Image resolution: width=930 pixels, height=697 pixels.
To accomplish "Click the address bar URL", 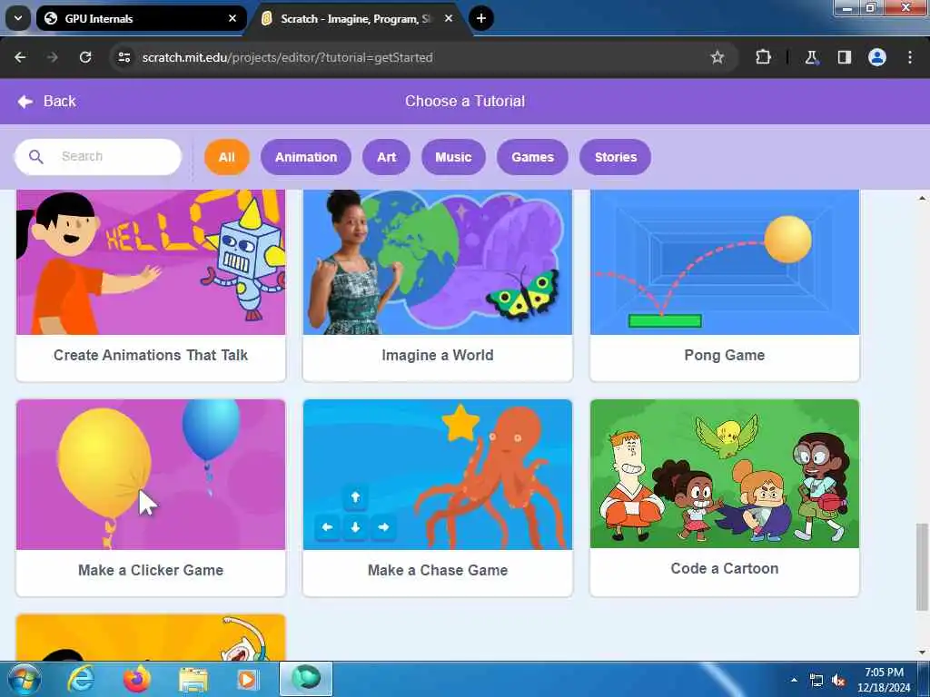I will (x=287, y=57).
